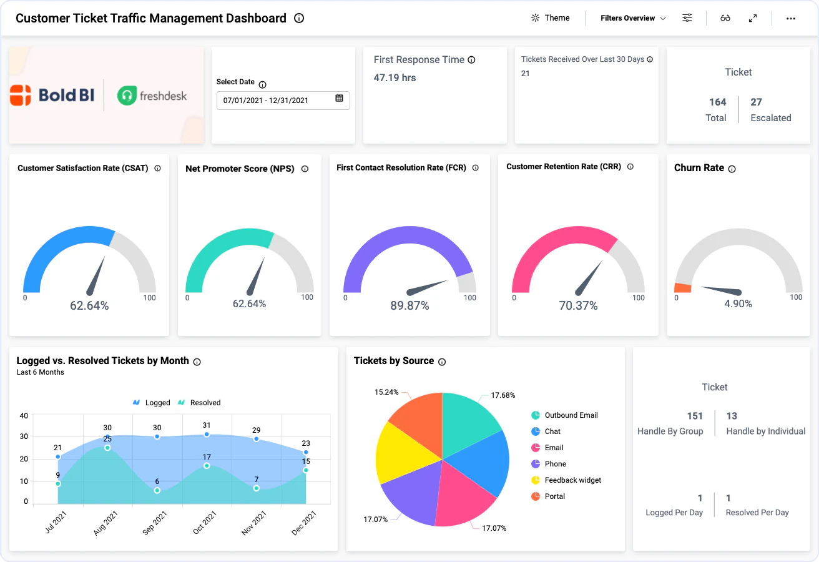The height and width of the screenshot is (562, 819).
Task: Click the 89.87% FCR gauge value
Action: pos(409,306)
